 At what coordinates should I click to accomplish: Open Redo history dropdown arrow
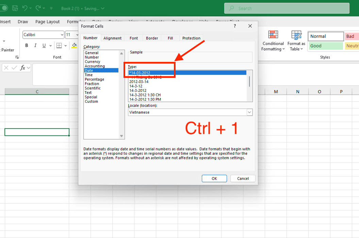44,8
